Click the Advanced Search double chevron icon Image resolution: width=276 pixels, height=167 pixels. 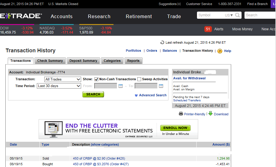(x=136, y=95)
